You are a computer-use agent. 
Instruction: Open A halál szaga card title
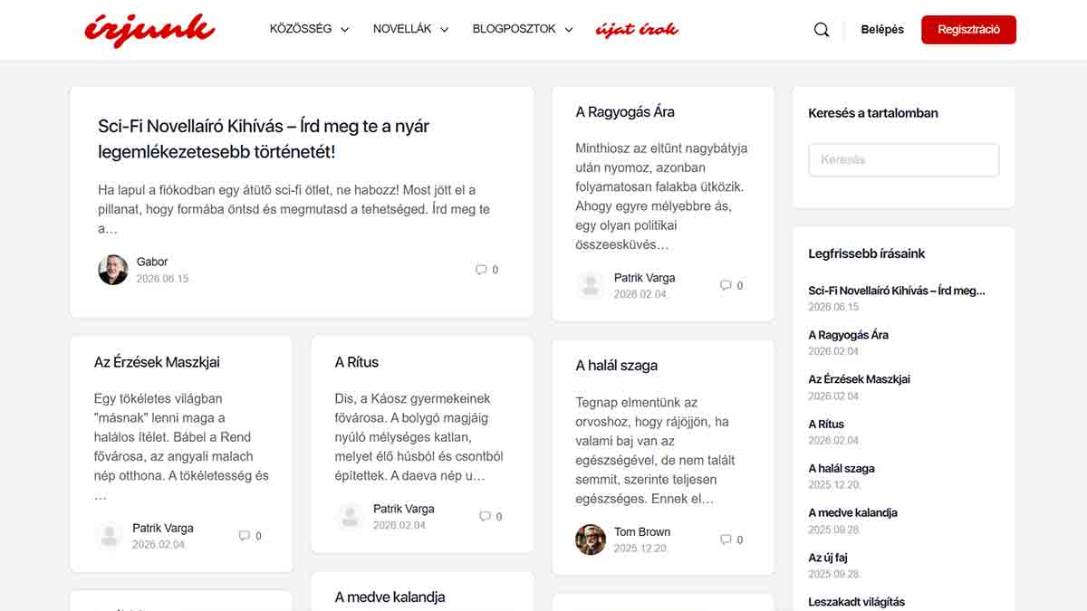point(617,366)
